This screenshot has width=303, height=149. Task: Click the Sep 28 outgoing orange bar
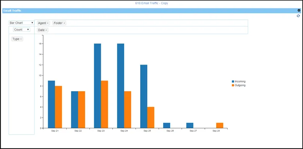pos(220,125)
